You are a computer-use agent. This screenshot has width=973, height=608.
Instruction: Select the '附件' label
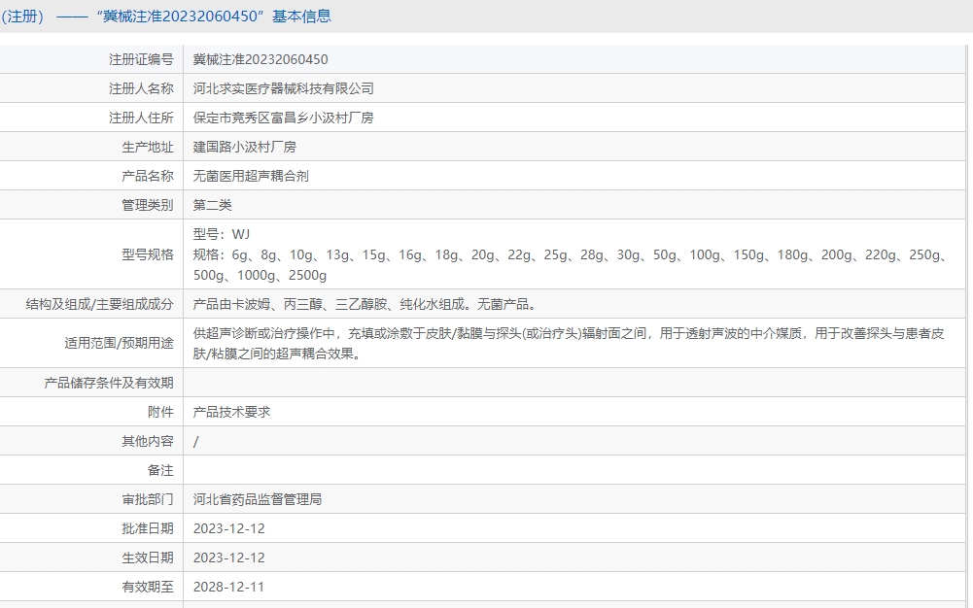click(x=160, y=412)
